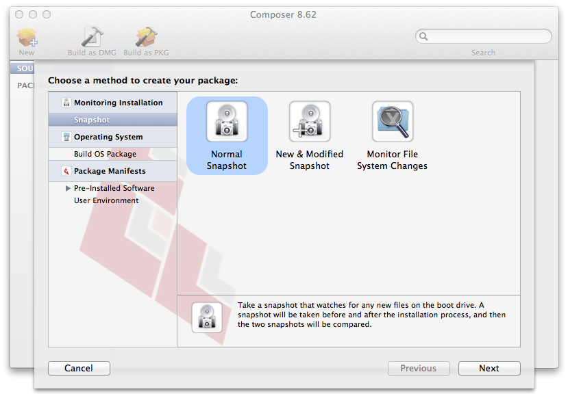Expand the Pre-Installed Software disclosure triangle
The height and width of the screenshot is (396, 568).
pos(68,188)
